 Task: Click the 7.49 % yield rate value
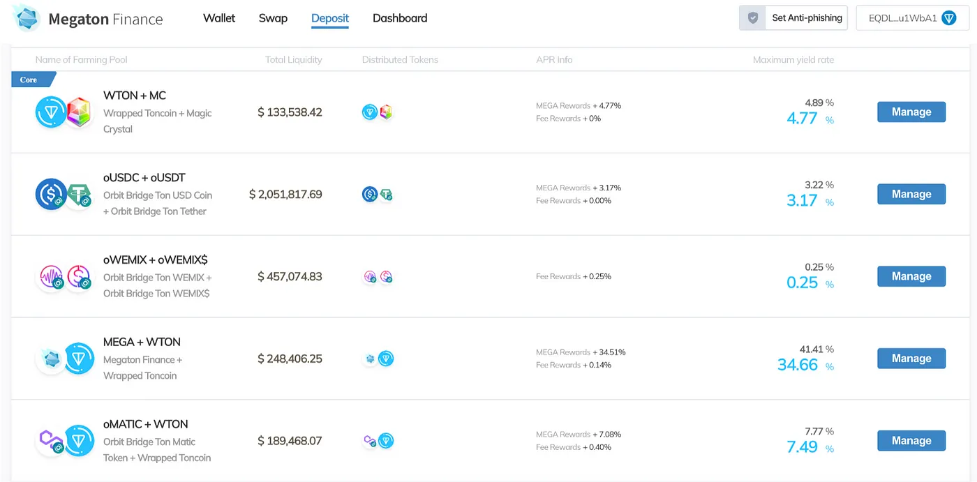[810, 448]
